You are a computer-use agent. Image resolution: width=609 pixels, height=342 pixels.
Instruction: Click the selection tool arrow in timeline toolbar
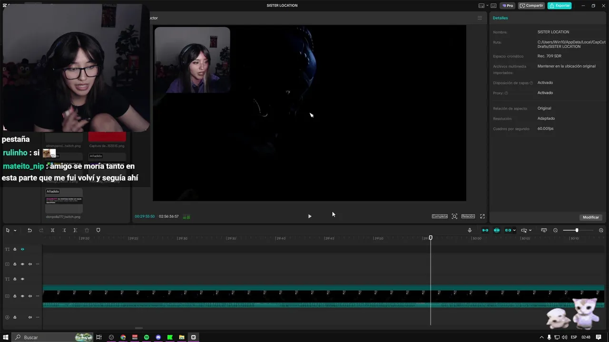click(x=8, y=230)
